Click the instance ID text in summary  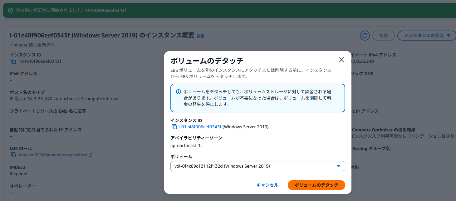click(x=40, y=61)
